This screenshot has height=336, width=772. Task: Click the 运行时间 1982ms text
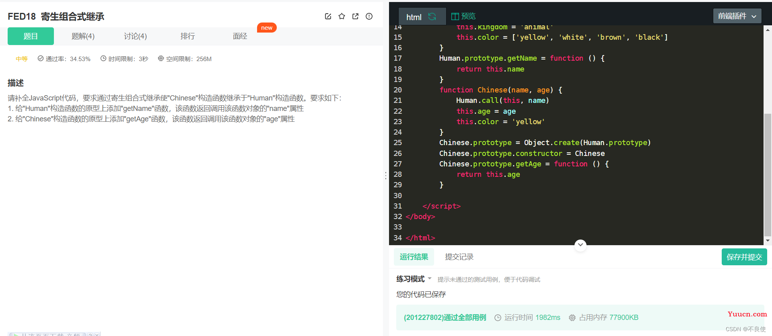[532, 318]
